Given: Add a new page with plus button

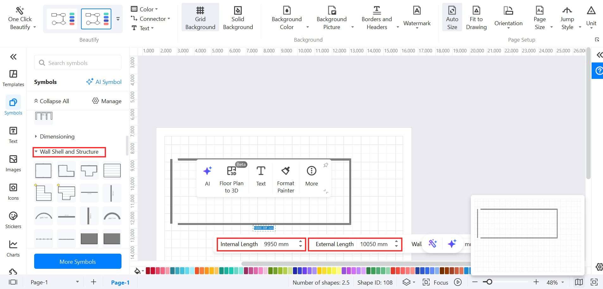Looking at the screenshot, I should coord(93,282).
